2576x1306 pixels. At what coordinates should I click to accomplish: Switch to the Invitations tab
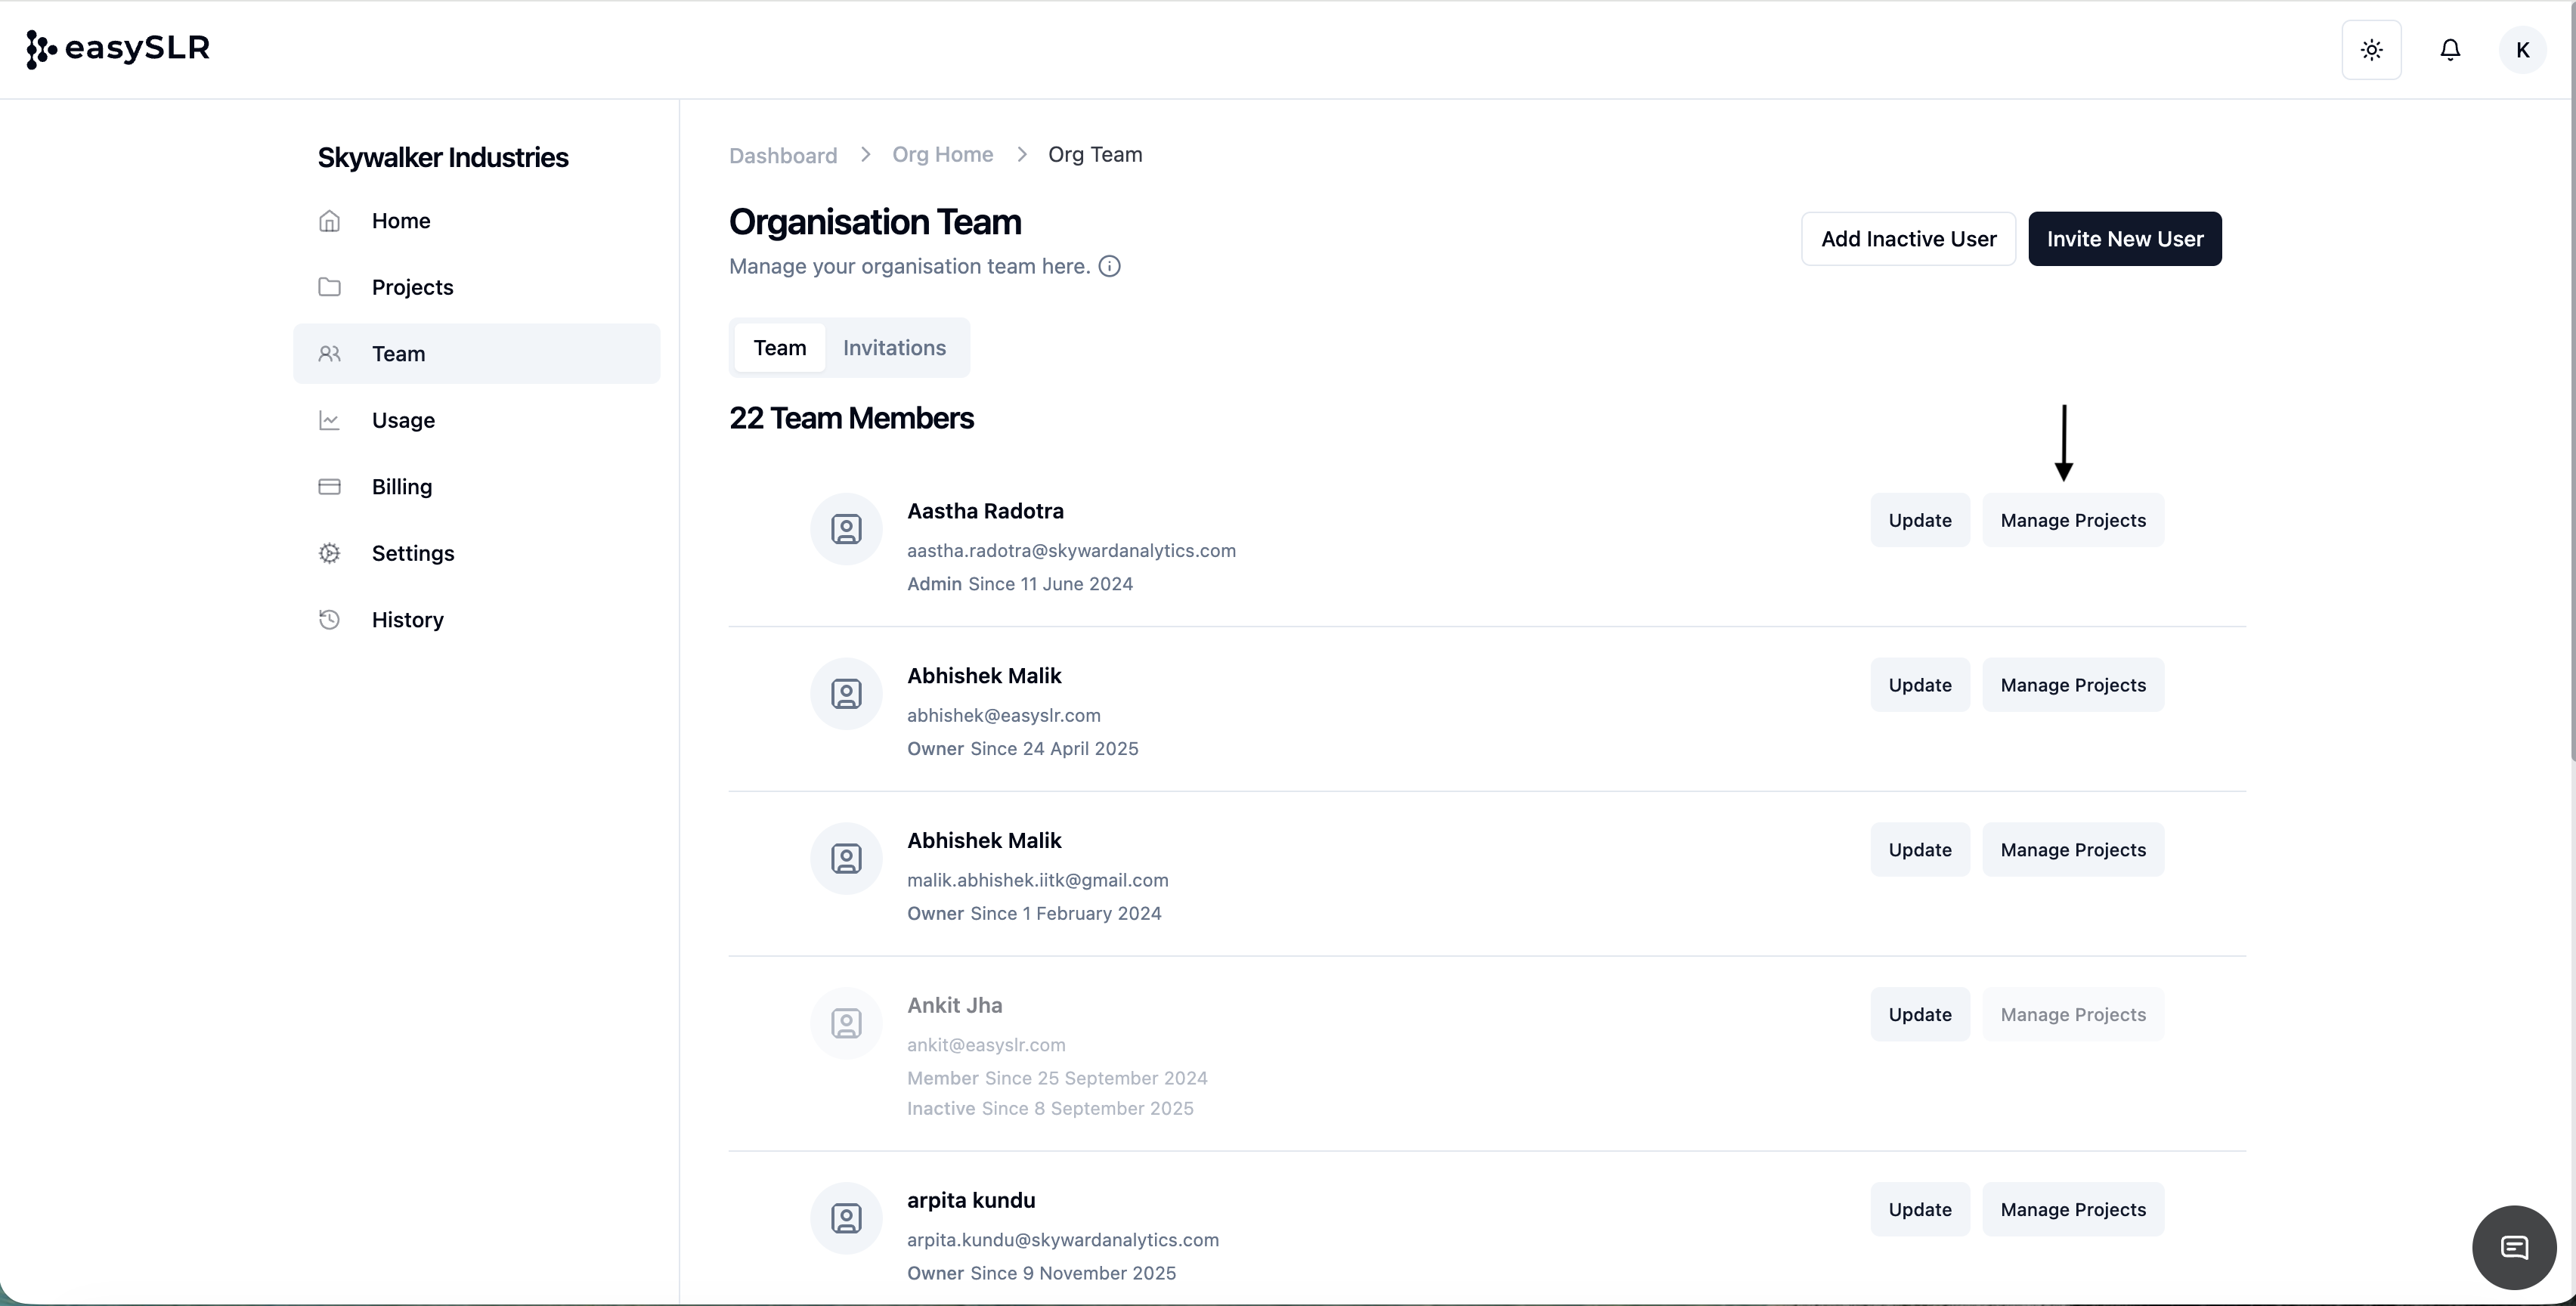[894, 348]
